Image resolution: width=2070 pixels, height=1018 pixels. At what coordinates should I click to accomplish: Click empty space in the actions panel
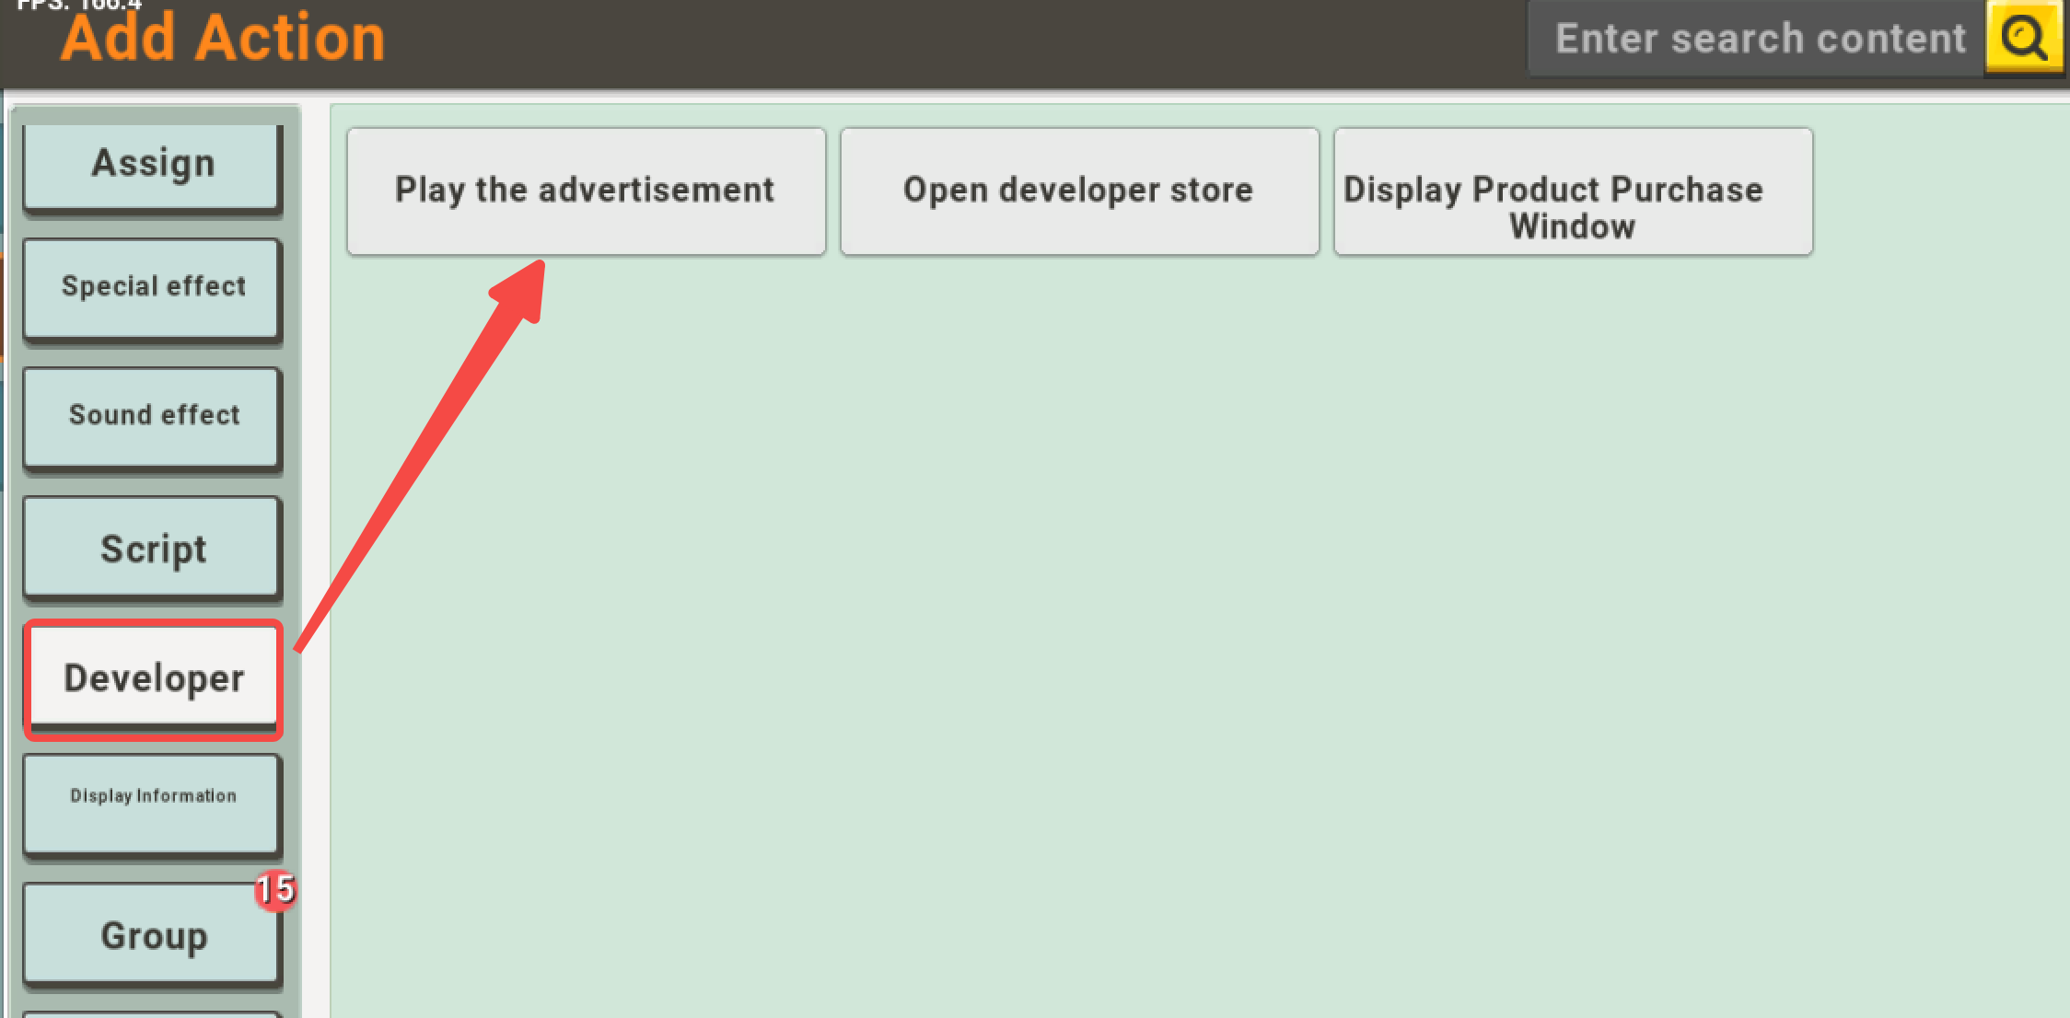pyautogui.click(x=1197, y=644)
